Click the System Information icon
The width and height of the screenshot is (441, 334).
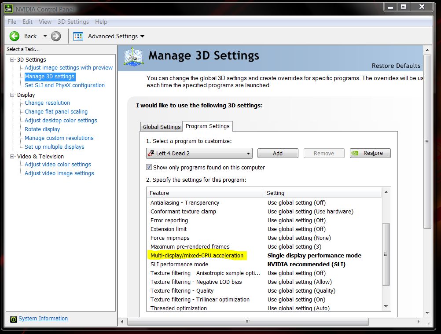(14, 319)
